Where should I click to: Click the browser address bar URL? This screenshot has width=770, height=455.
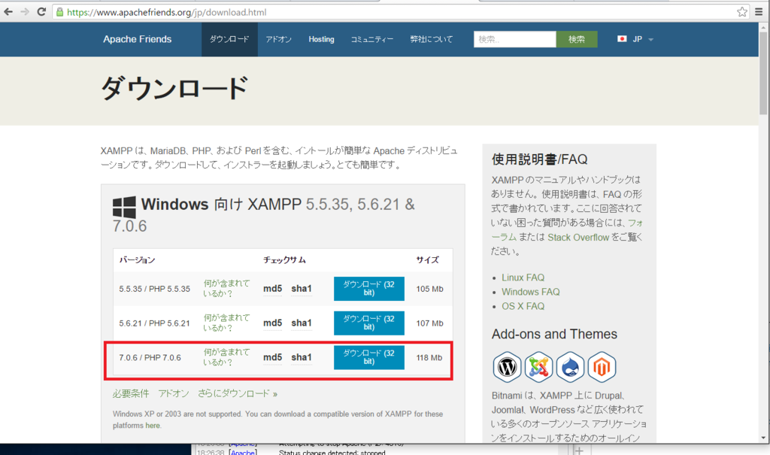click(x=167, y=12)
